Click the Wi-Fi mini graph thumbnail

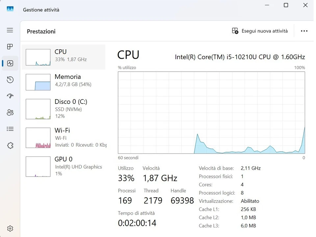(x=38, y=138)
